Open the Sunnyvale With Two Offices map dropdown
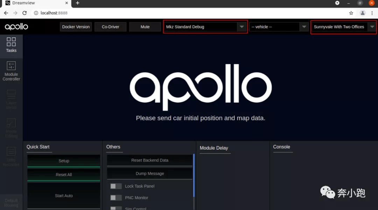The height and width of the screenshot is (210, 378). click(344, 27)
